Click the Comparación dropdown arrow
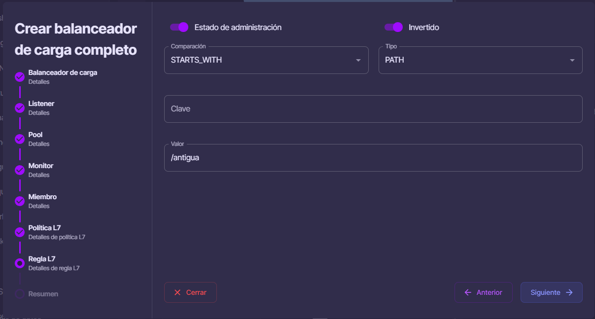The width and height of the screenshot is (595, 319). coord(358,60)
